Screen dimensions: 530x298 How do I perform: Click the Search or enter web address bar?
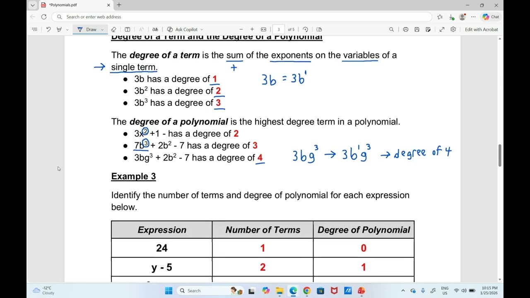[x=242, y=17]
